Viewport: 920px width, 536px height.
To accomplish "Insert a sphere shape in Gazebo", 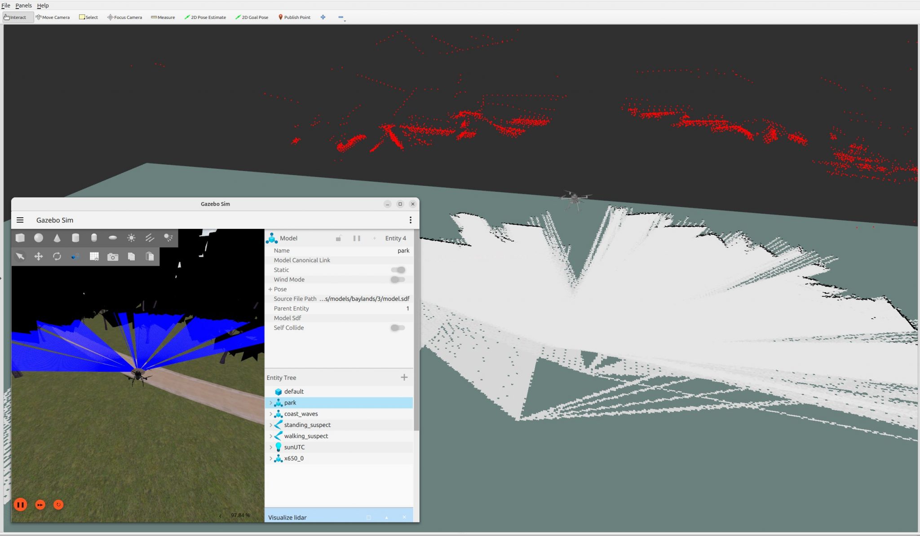I will pos(39,238).
